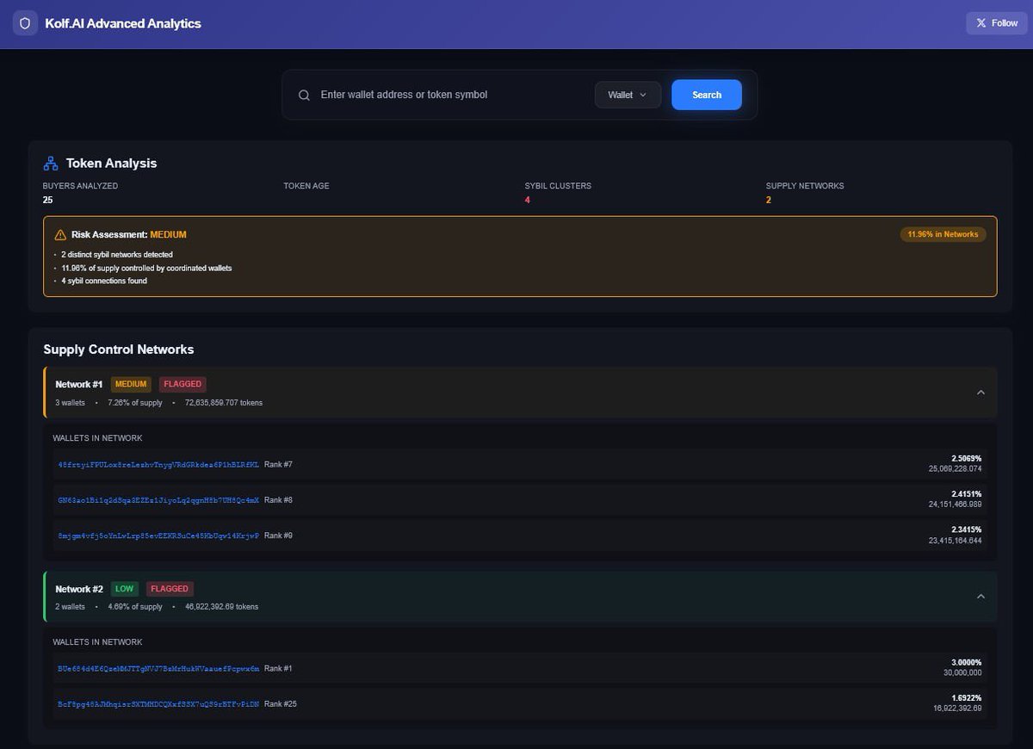Click the Rank #7 label

coord(278,465)
